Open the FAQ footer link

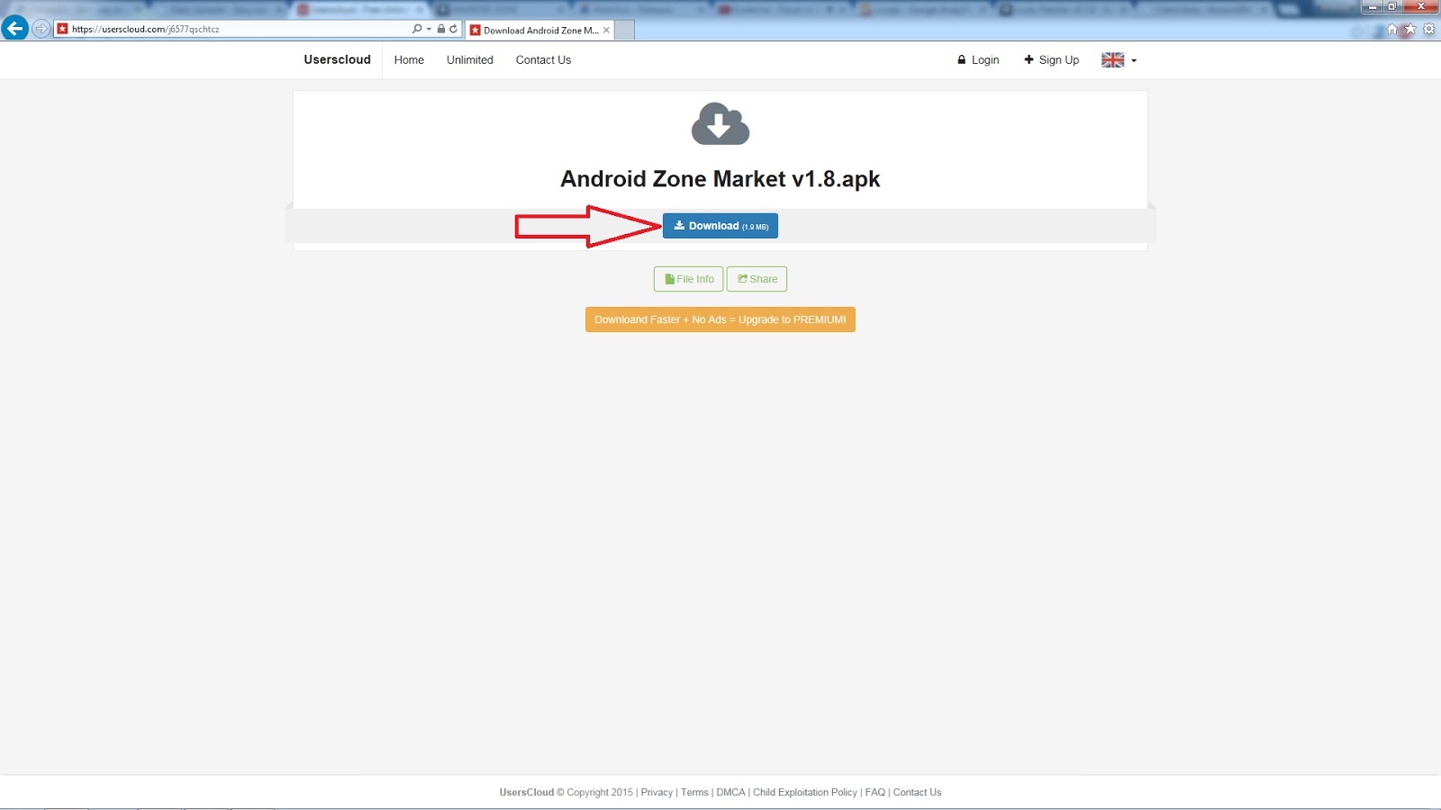point(875,793)
